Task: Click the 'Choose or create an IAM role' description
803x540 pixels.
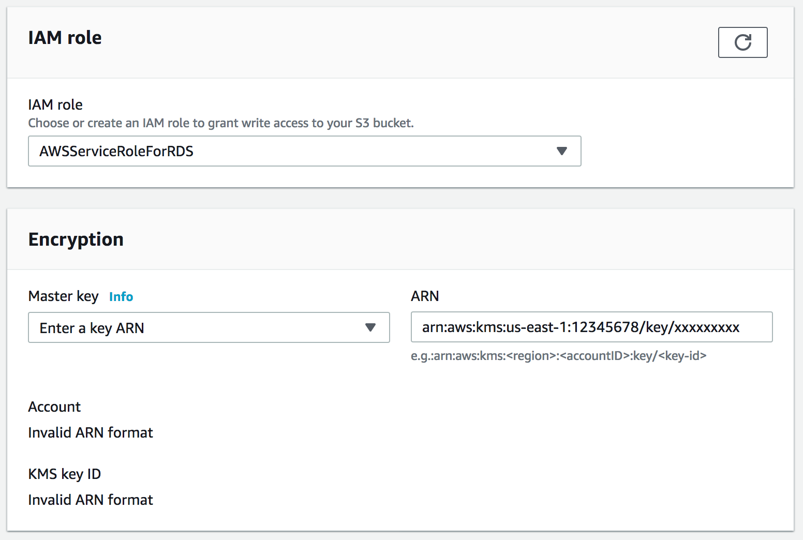Action: (220, 123)
